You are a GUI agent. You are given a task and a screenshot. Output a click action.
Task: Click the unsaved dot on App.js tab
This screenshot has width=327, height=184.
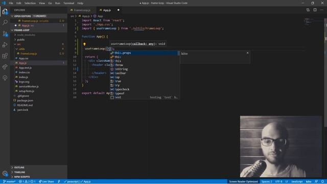(118, 10)
